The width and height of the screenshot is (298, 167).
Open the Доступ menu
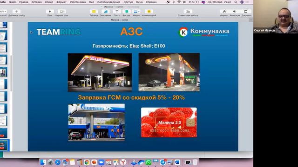(128, 2)
